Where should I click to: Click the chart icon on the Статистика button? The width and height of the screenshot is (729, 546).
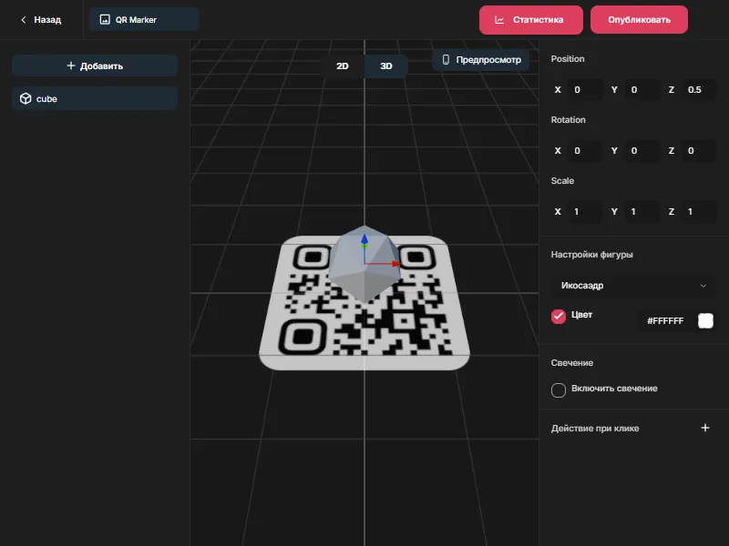[499, 20]
